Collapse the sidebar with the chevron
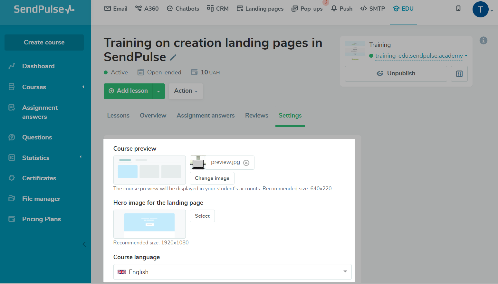 84,244
